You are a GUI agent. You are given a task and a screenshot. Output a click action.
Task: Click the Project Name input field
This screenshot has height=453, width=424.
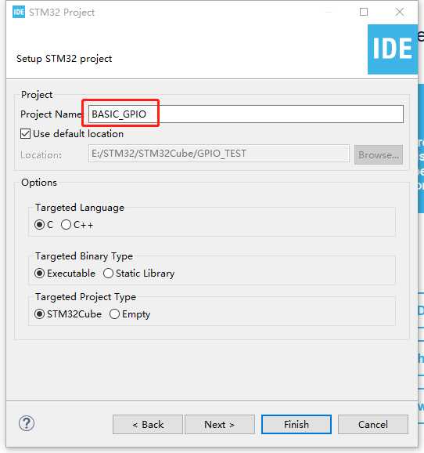click(x=246, y=114)
